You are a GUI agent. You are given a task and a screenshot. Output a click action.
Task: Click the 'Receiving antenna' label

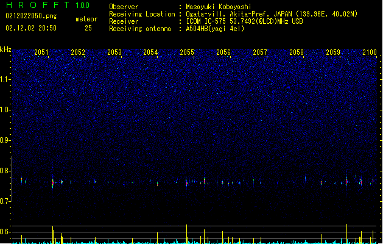(140, 29)
